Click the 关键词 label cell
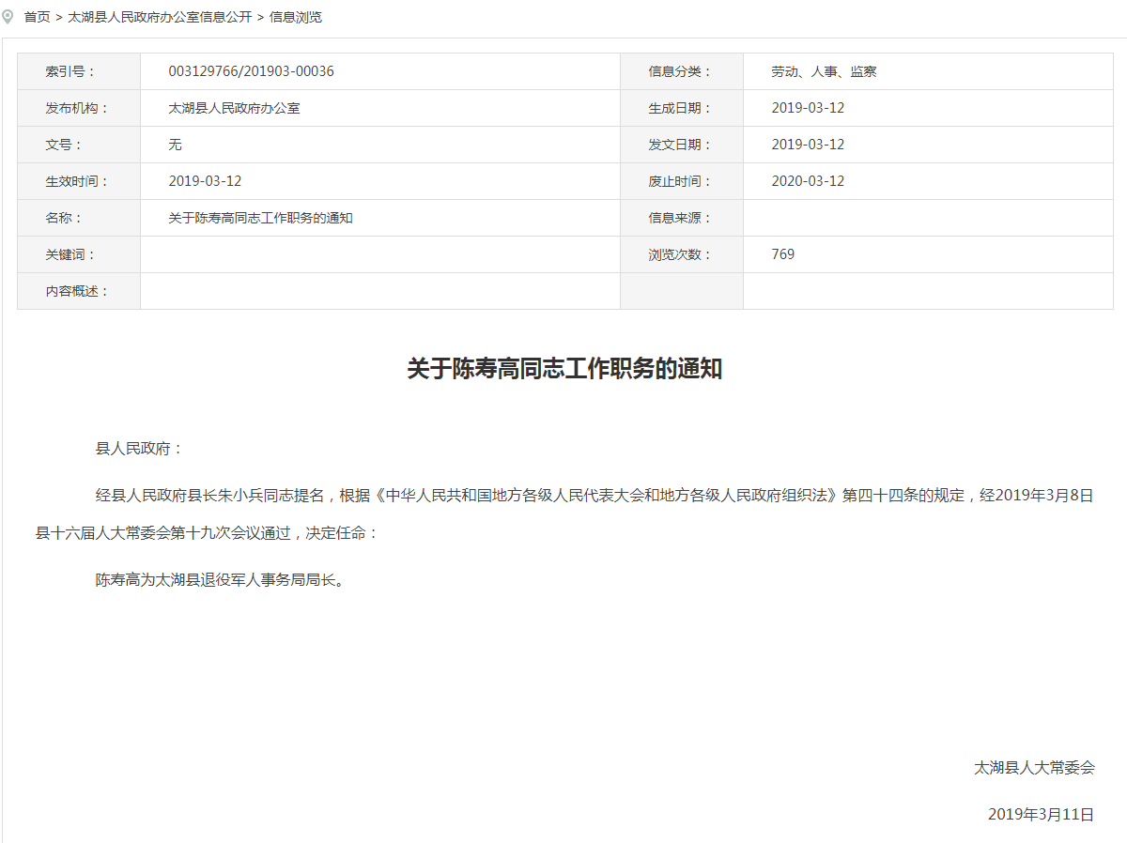The image size is (1127, 843). point(79,254)
